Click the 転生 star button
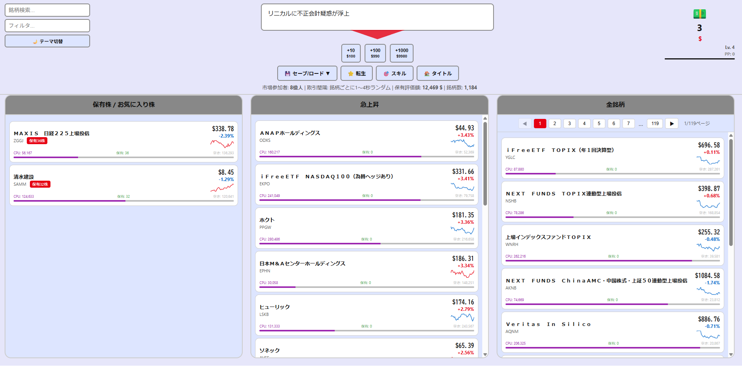742x366 pixels. pos(356,73)
